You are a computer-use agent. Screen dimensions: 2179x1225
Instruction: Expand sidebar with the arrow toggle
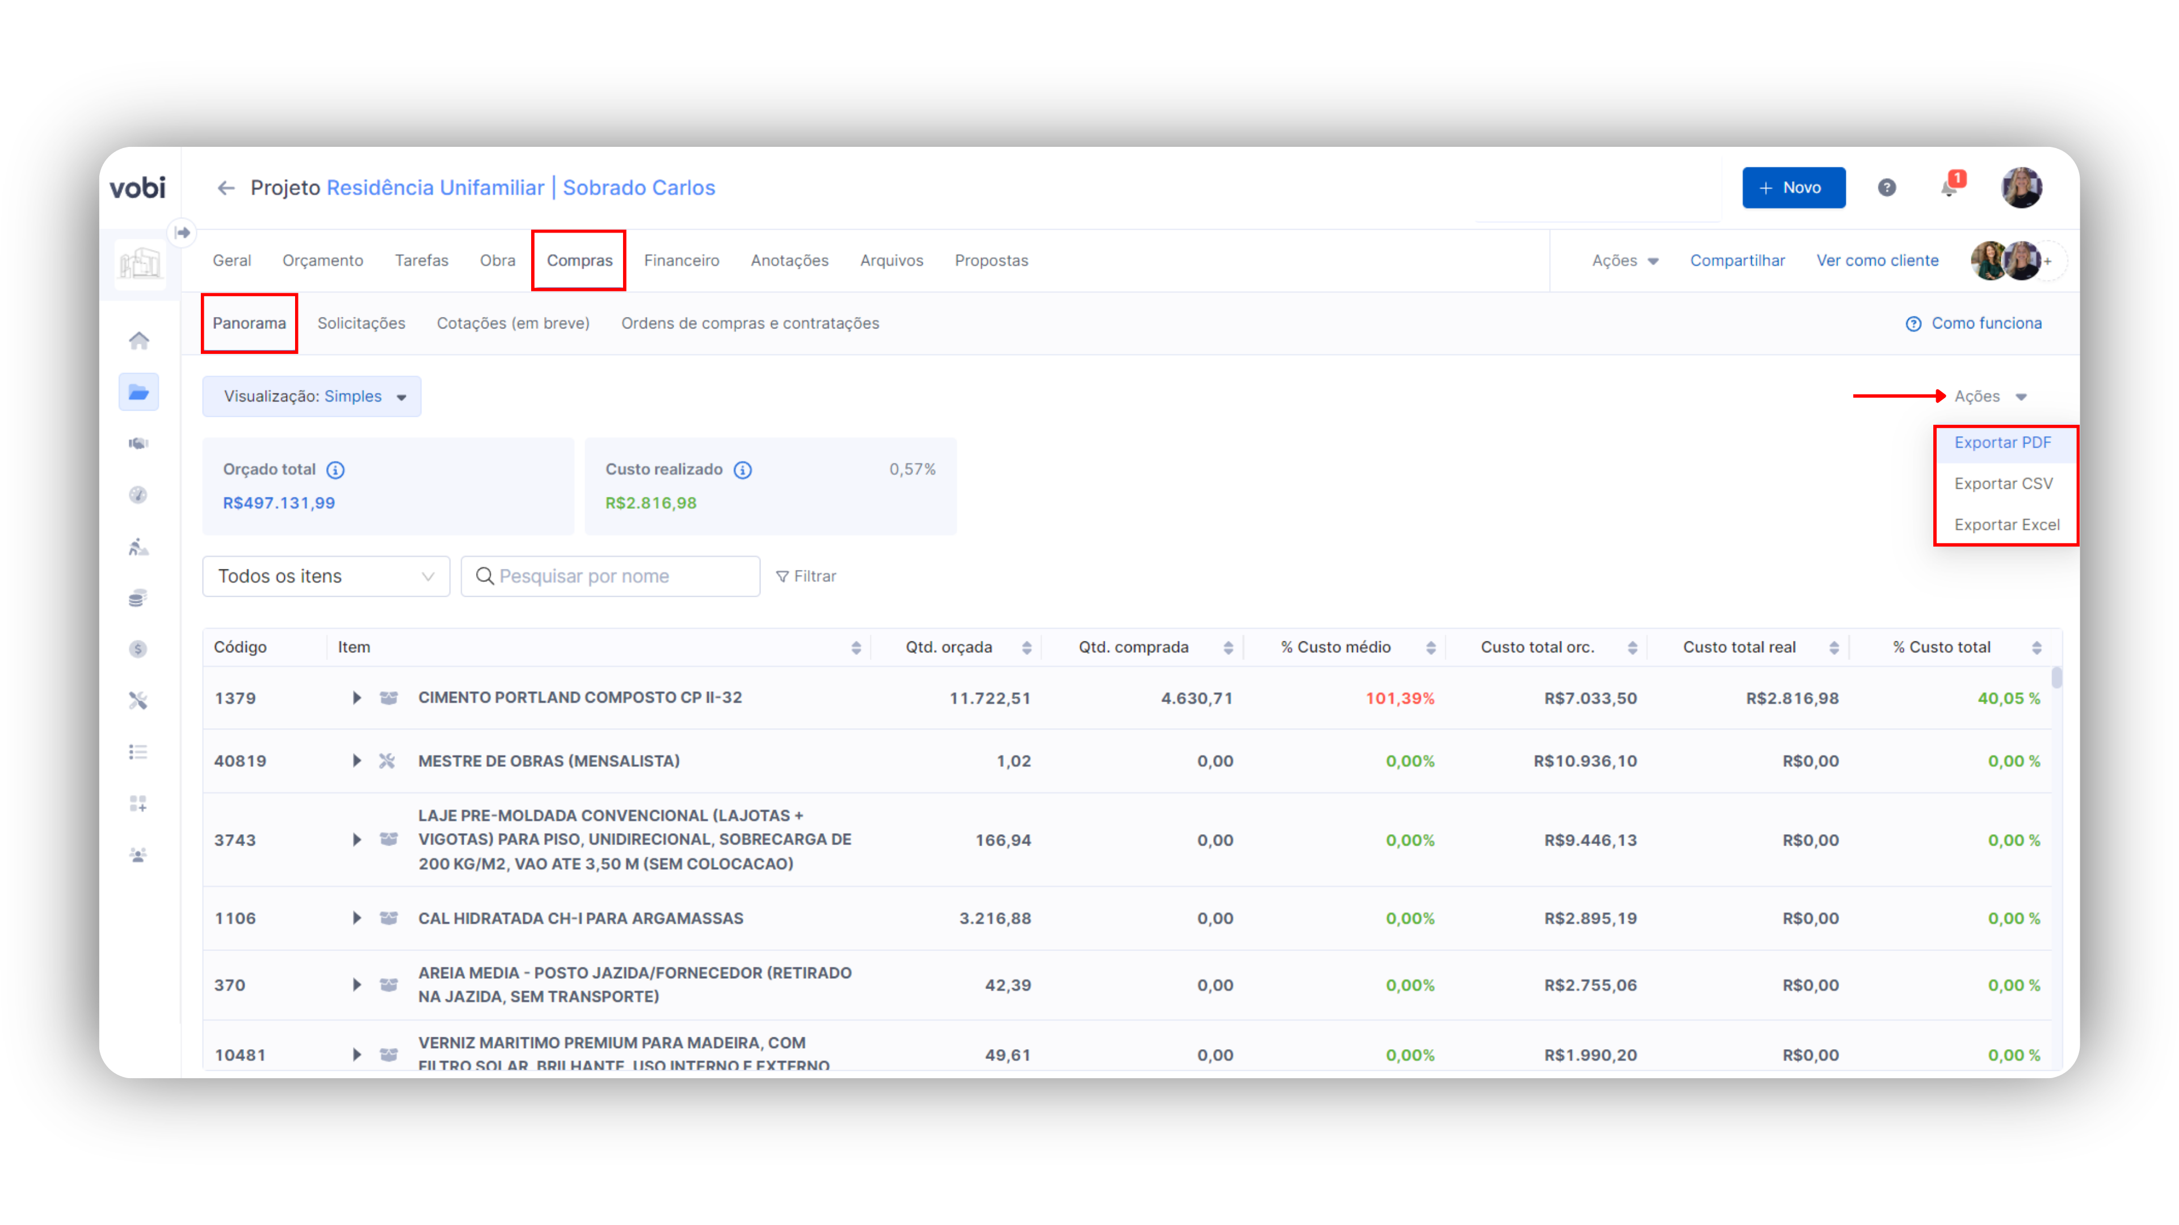coord(183,233)
